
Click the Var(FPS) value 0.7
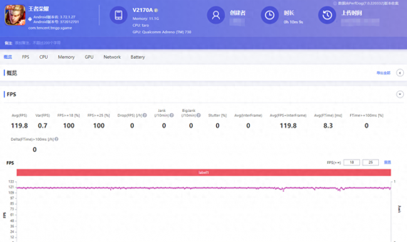point(43,126)
